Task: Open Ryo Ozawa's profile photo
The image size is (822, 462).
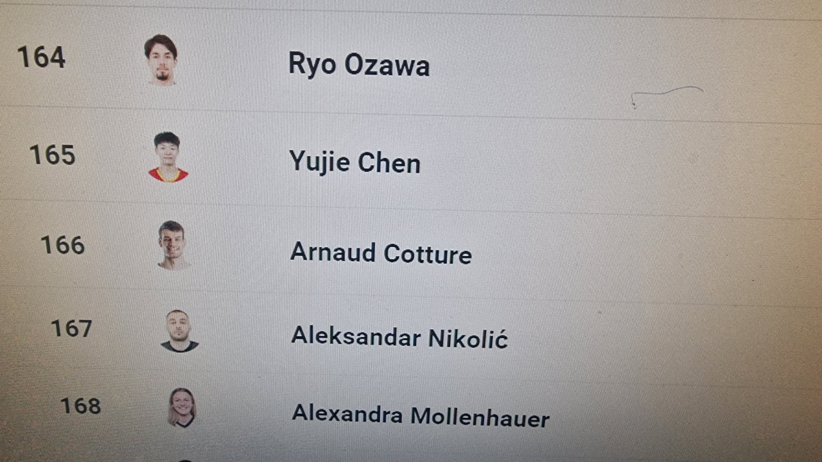Action: [161, 60]
